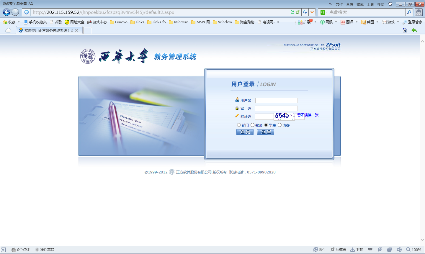425x254 pixels.
Task: Click the 100% zoom level control
Action: pyautogui.click(x=414, y=250)
